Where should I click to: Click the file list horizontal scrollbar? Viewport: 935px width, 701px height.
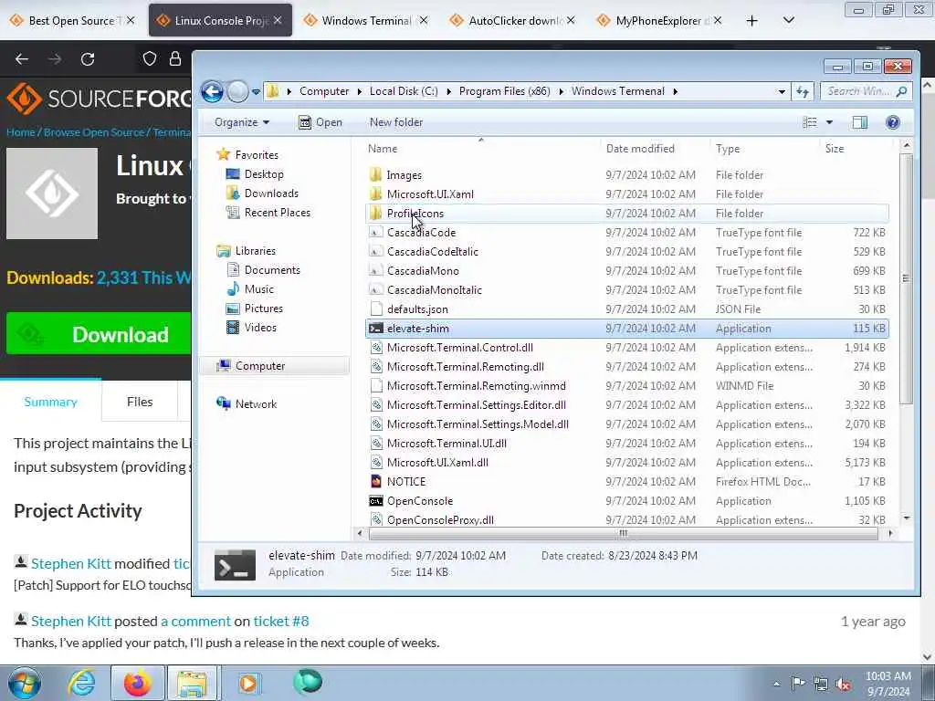pos(623,533)
